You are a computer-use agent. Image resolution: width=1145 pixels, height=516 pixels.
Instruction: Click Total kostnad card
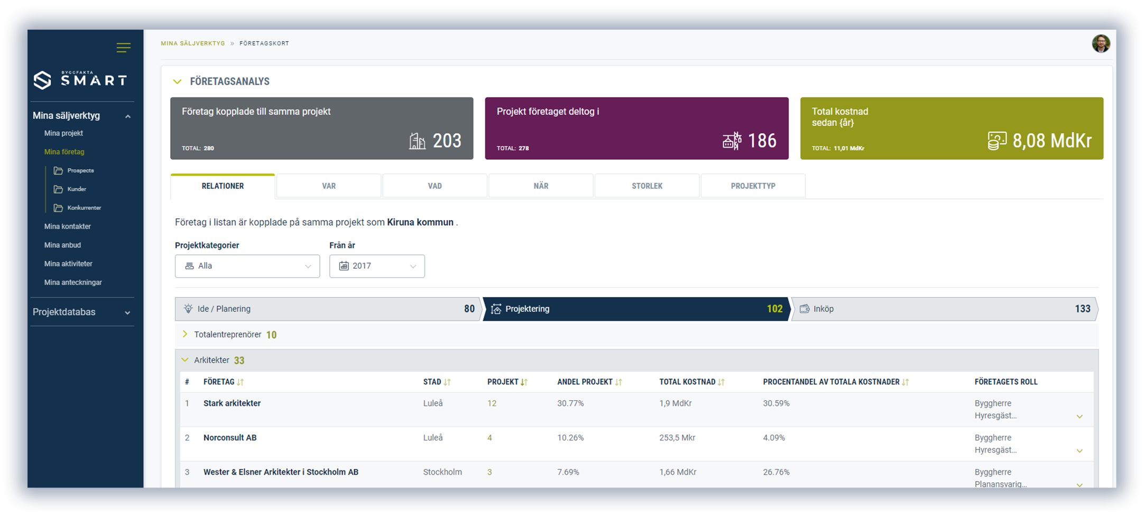(952, 128)
